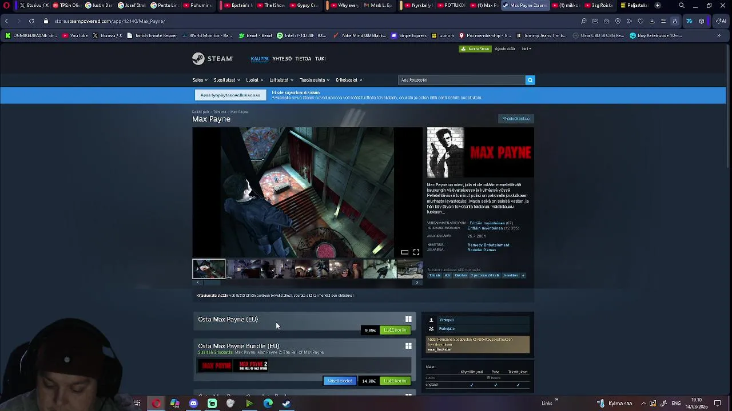Open the Steam taskbar icon

pyautogui.click(x=287, y=404)
